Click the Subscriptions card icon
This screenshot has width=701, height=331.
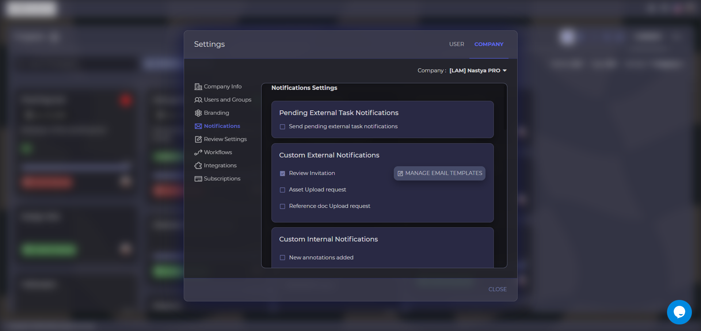(198, 179)
